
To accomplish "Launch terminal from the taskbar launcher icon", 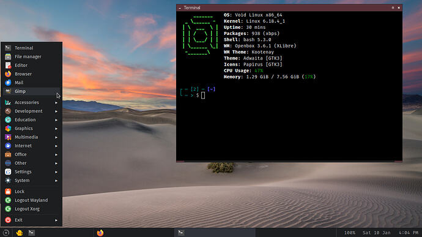I will coord(31,233).
